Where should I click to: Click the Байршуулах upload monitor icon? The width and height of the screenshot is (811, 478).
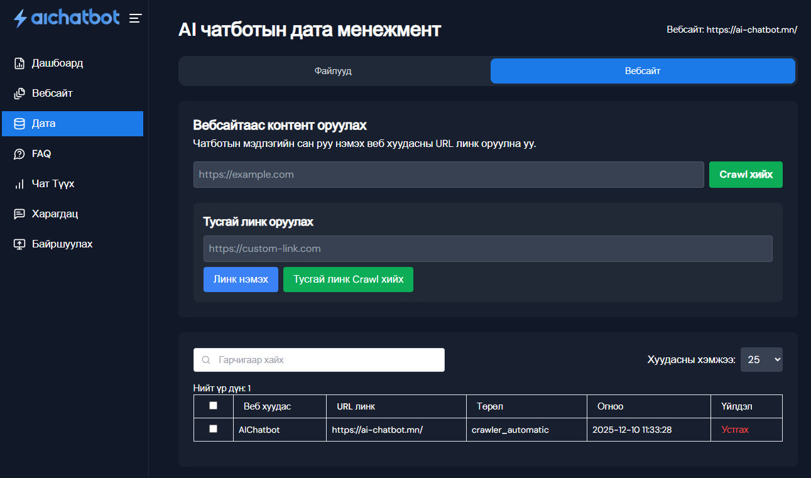tap(19, 244)
